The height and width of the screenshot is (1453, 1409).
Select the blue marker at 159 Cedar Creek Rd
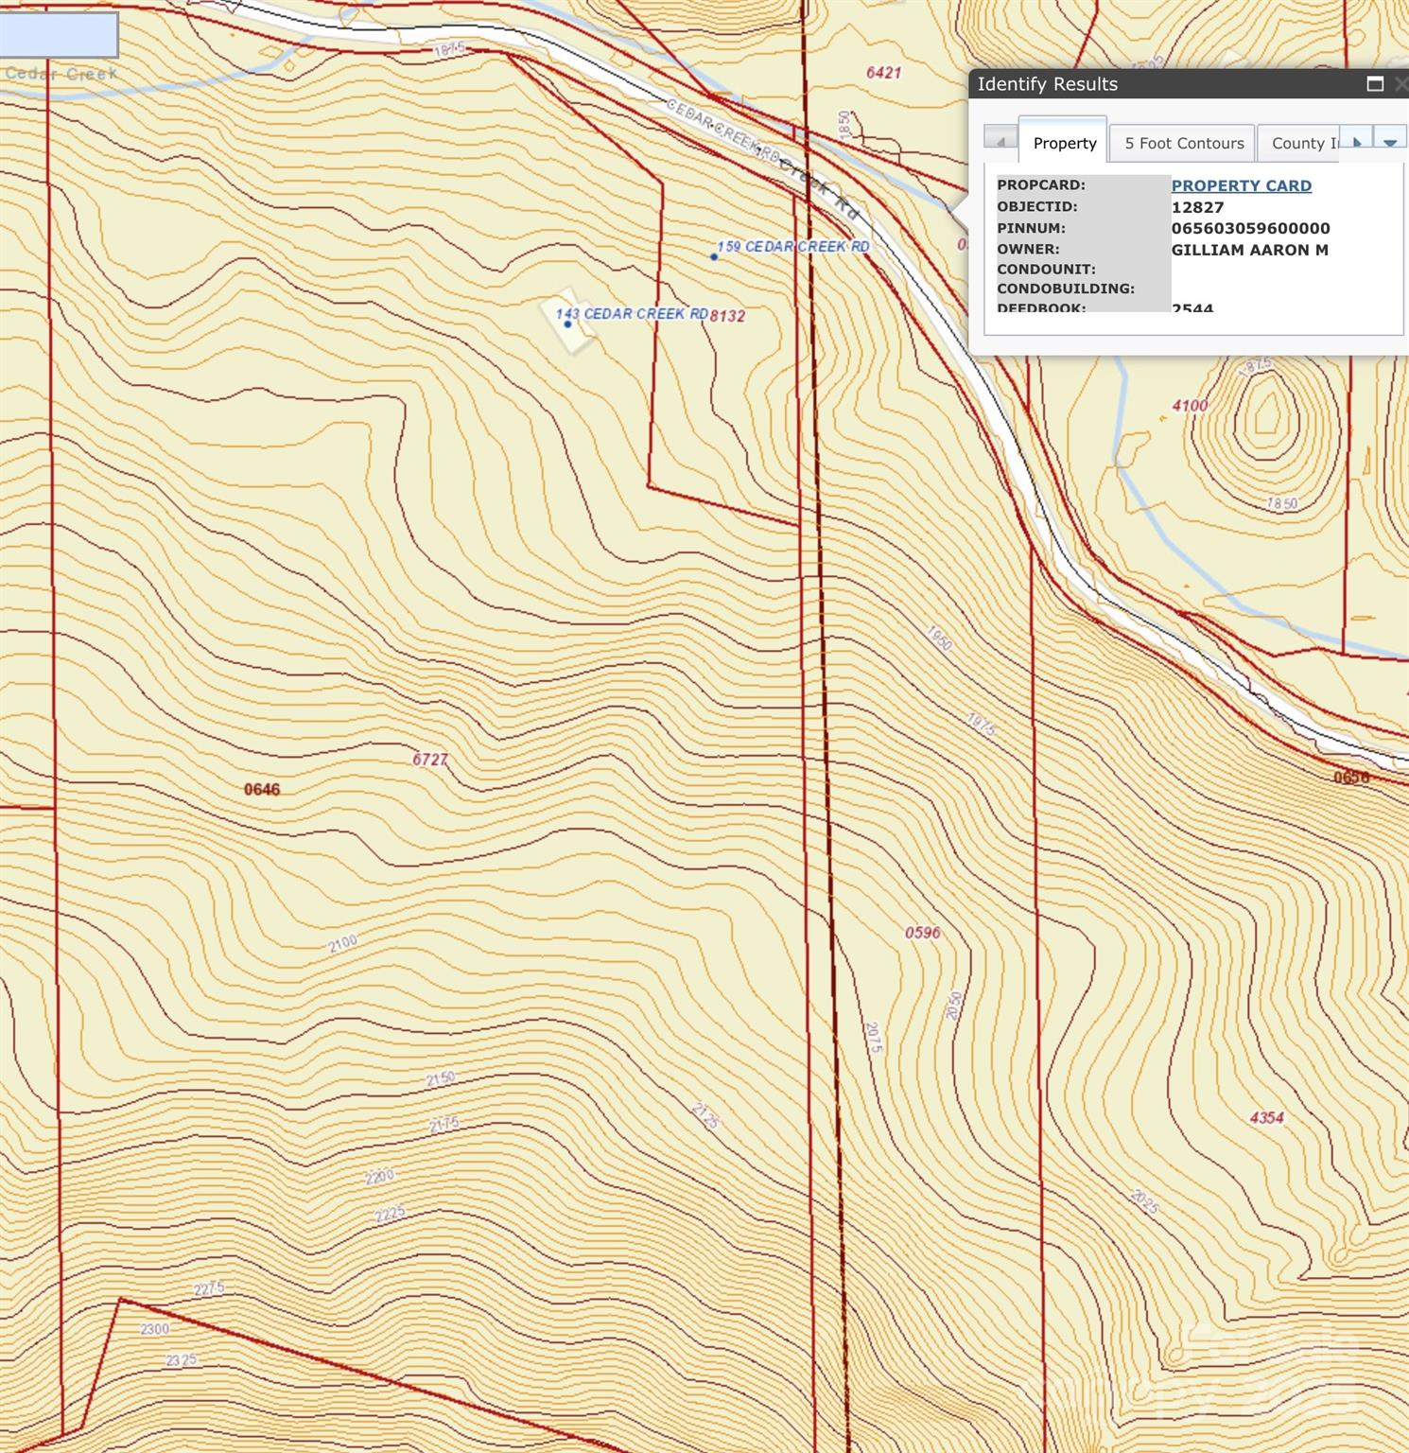pyautogui.click(x=713, y=254)
